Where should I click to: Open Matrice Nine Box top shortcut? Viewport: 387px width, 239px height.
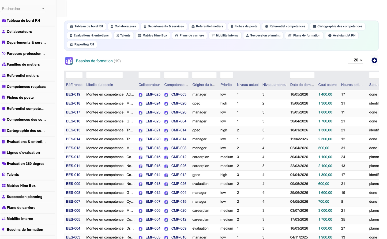click(x=153, y=36)
